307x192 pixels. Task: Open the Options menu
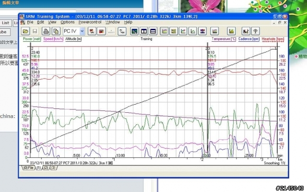(68, 22)
